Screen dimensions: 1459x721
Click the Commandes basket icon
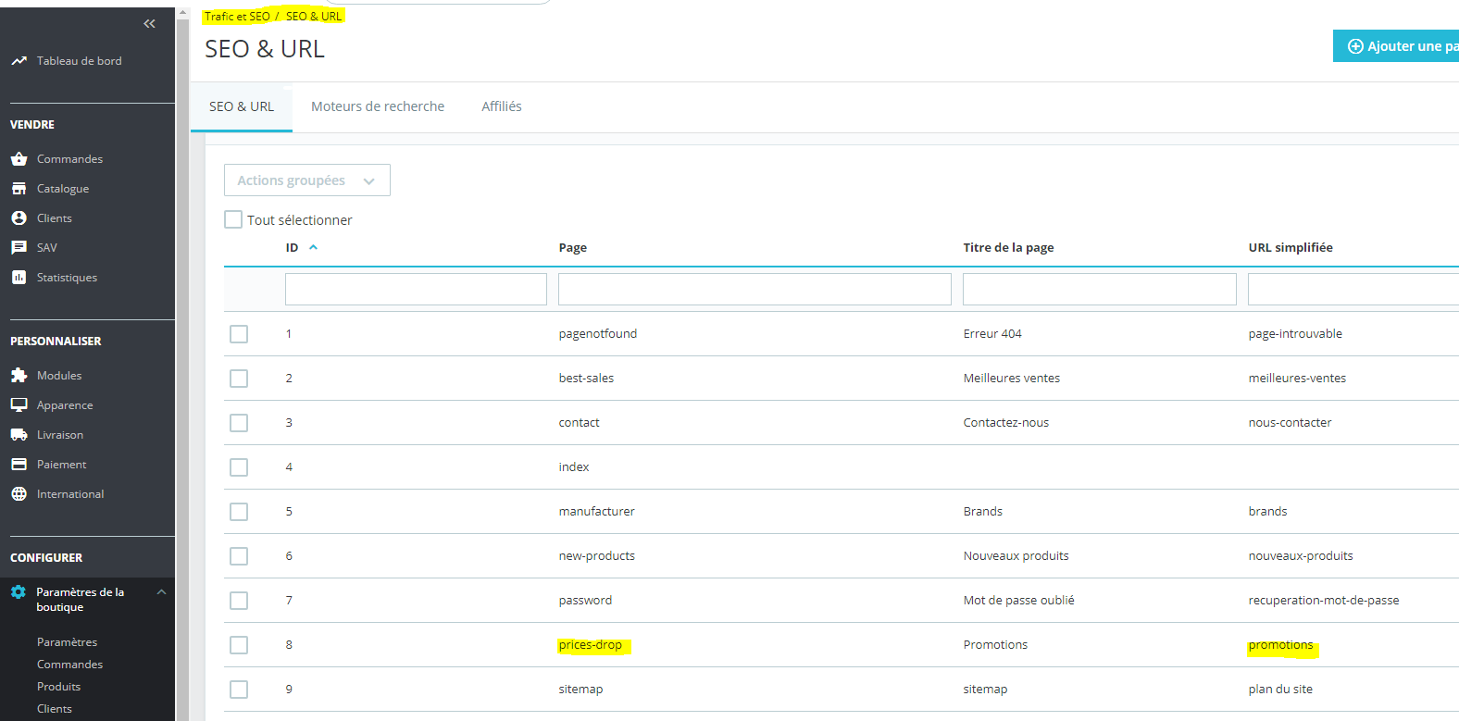[x=19, y=159]
